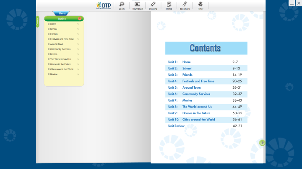Open the Memo tool

click(169, 5)
